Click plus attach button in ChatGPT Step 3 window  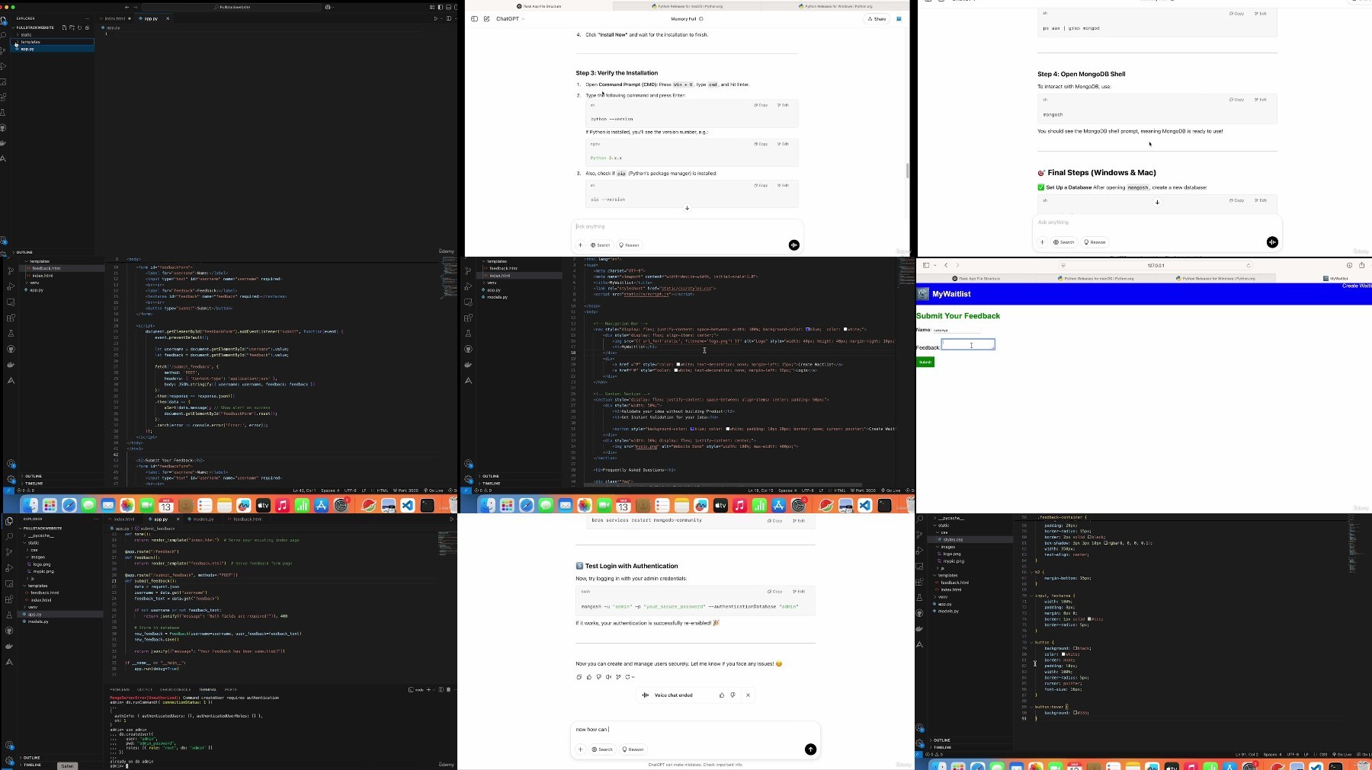(580, 245)
